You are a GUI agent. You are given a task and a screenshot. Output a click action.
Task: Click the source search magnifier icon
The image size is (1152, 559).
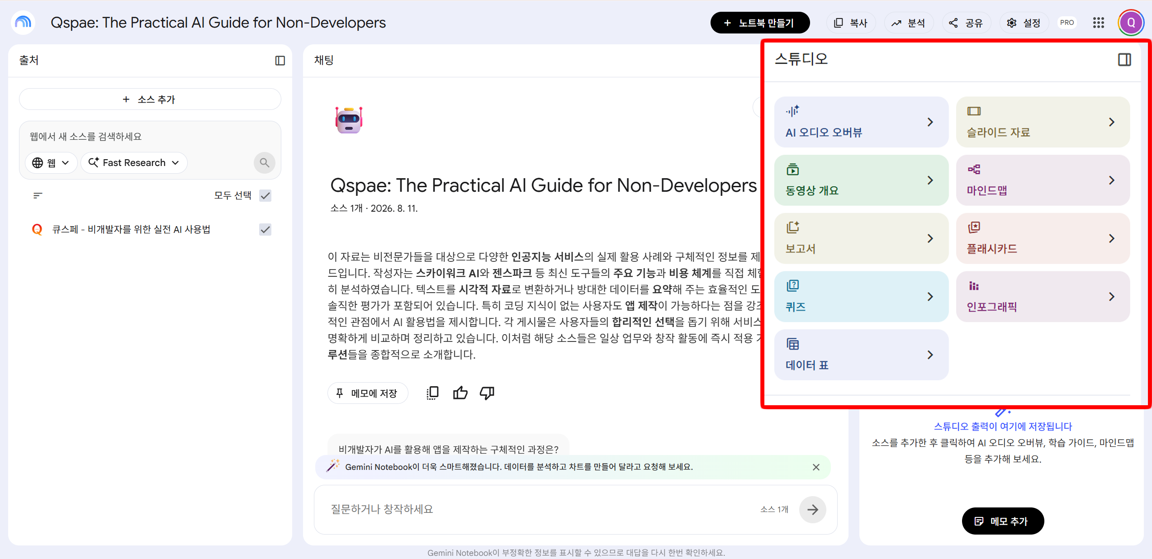(x=265, y=163)
